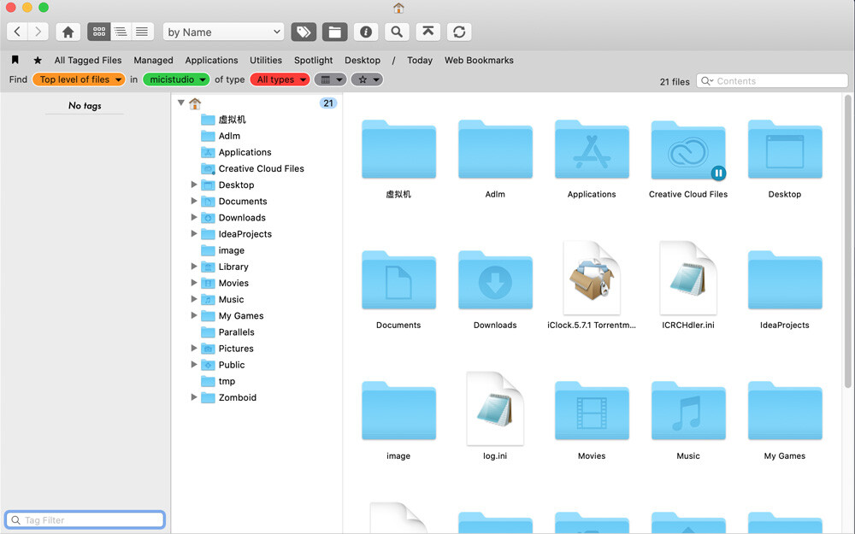The height and width of the screenshot is (534, 855).
Task: Click the star icon in favorites bar
Action: [38, 60]
